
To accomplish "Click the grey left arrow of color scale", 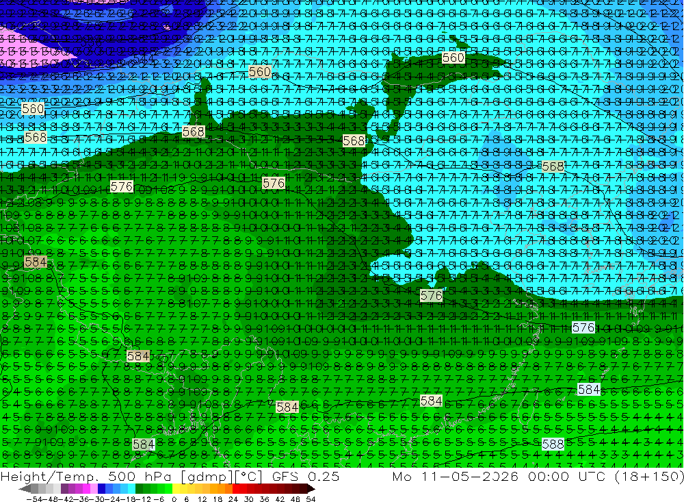I will point(25,488).
